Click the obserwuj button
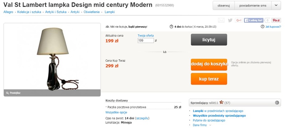The height and width of the screenshot is (128, 285). click(224, 5)
